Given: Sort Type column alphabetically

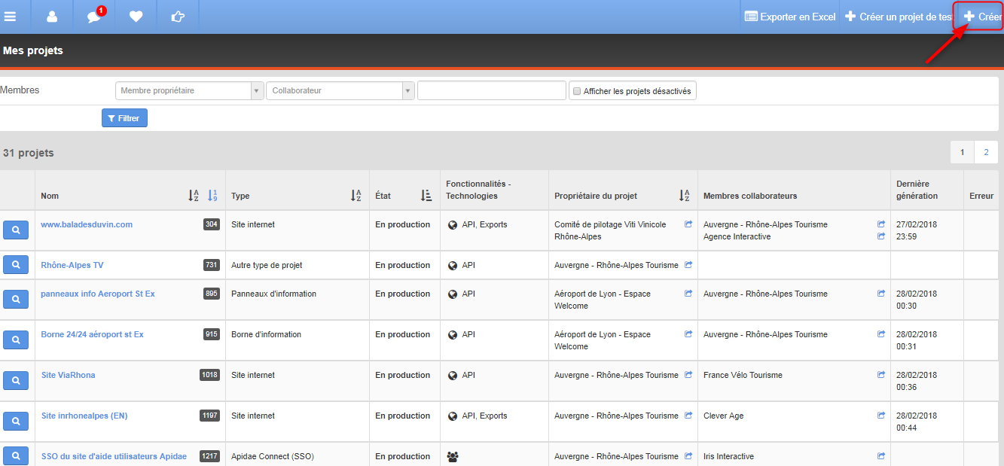Looking at the screenshot, I should 356,196.
